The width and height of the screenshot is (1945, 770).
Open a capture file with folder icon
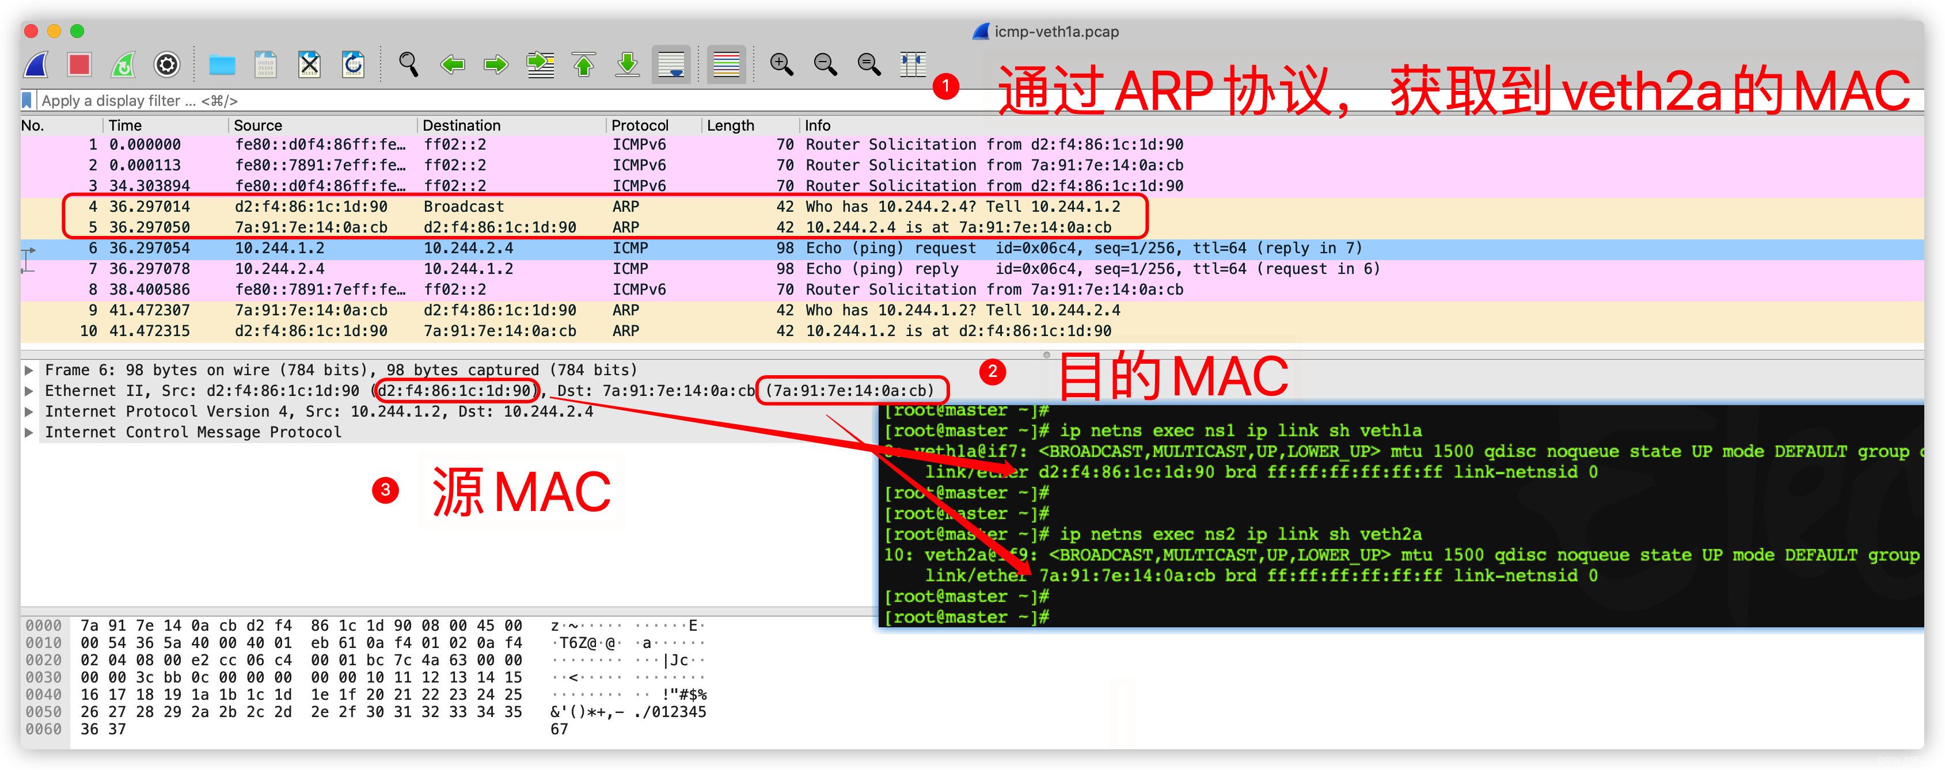222,66
